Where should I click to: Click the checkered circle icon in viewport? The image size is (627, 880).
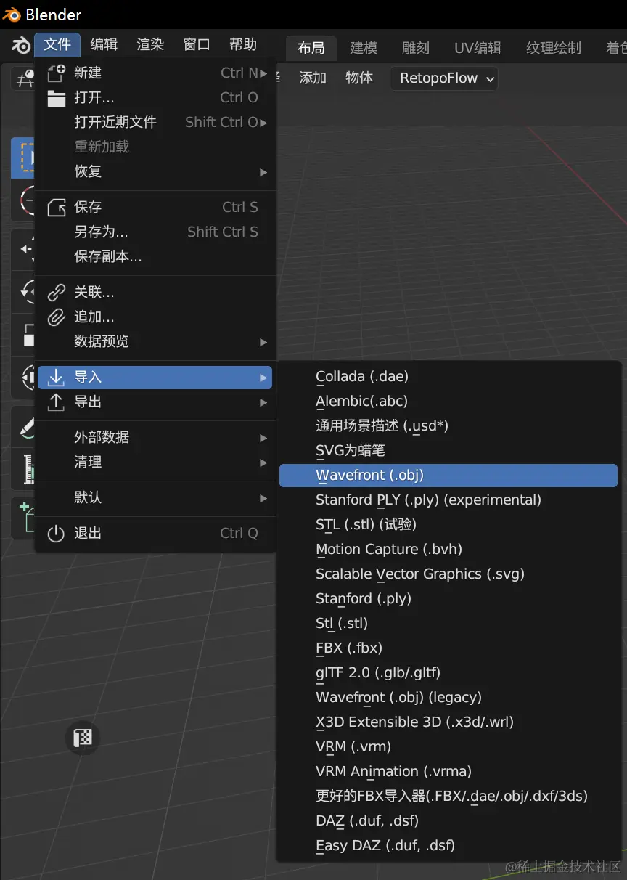[x=83, y=738]
